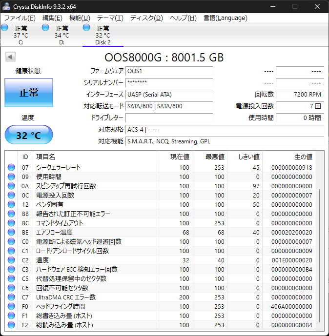
Task: Click raw value 406A00000000
Action: coord(291,306)
